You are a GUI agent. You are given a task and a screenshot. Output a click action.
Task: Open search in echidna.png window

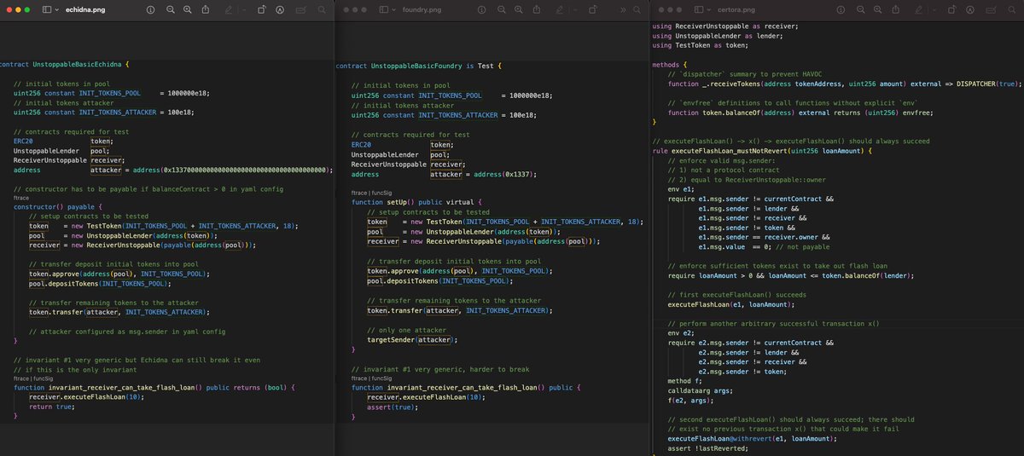[322, 10]
